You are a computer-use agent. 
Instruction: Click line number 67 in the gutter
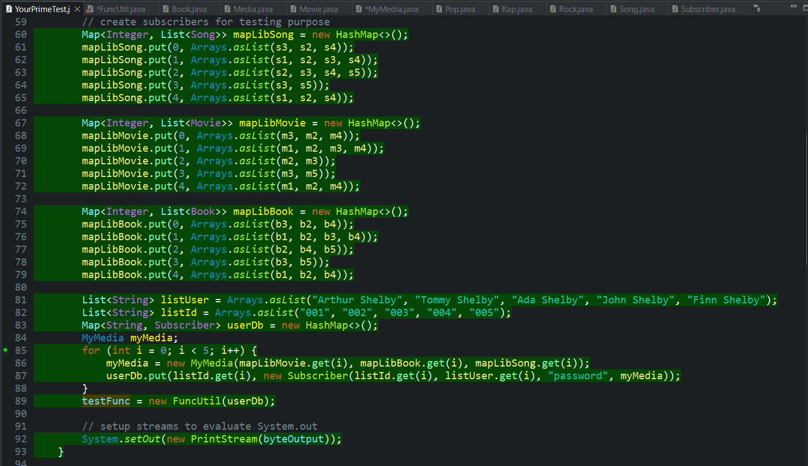pos(21,123)
